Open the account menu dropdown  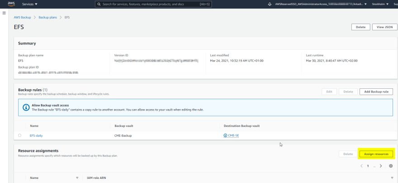coord(321,5)
